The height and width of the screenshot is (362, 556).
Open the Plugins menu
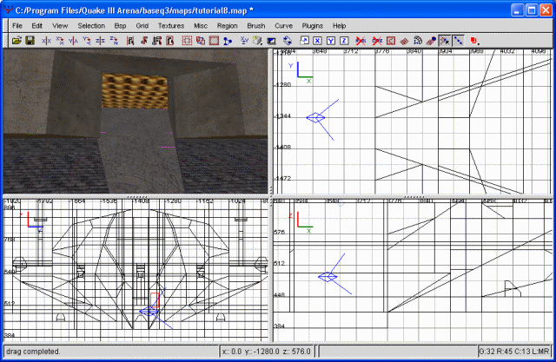(313, 26)
